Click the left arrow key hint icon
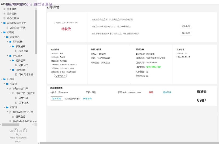The height and width of the screenshot is (144, 219). 16,130
